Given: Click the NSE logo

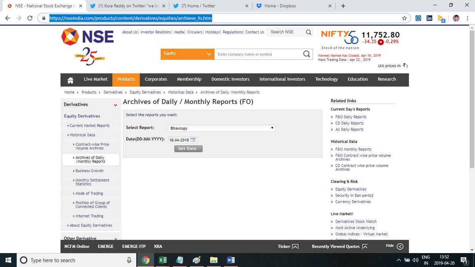Looking at the screenshot, I should 88,37.
